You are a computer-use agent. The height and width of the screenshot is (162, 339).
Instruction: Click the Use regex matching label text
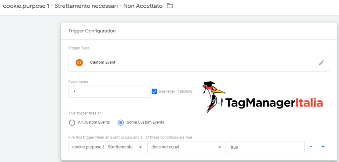click(x=175, y=91)
